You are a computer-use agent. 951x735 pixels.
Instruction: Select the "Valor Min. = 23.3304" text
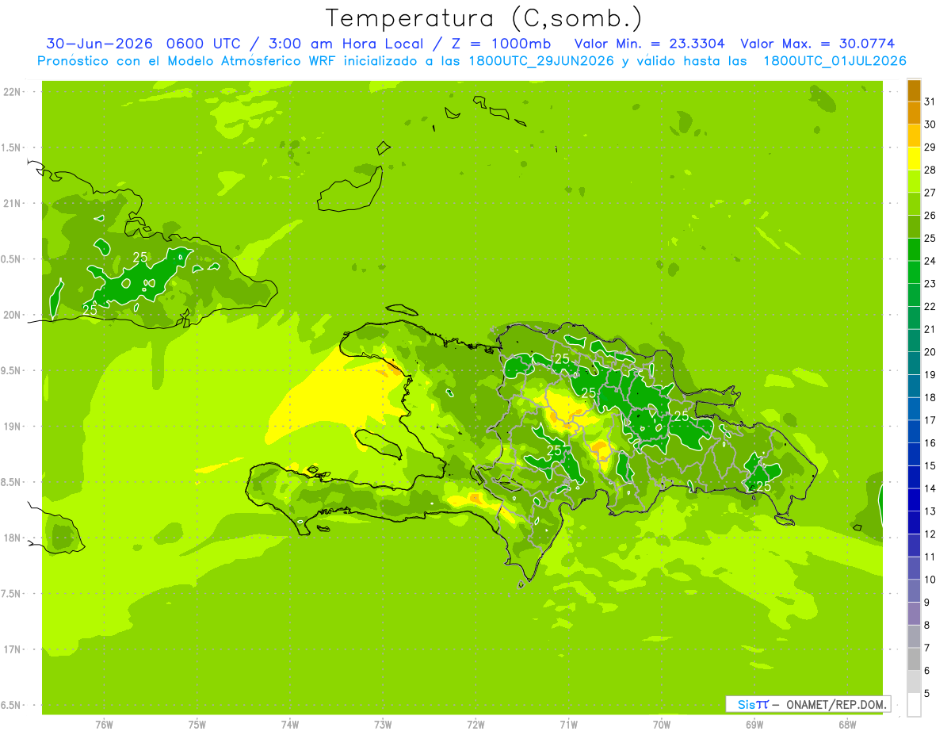pos(649,44)
